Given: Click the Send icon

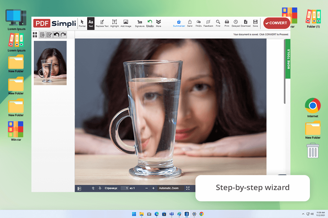Looking at the screenshot, I should pos(190,24).
